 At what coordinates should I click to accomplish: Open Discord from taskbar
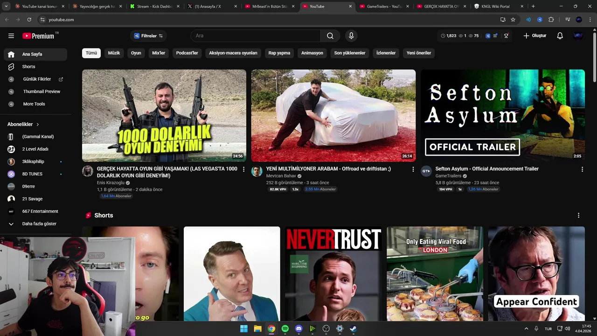click(299, 329)
